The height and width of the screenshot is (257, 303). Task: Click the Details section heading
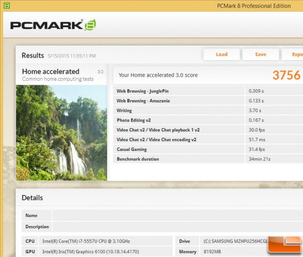point(32,198)
